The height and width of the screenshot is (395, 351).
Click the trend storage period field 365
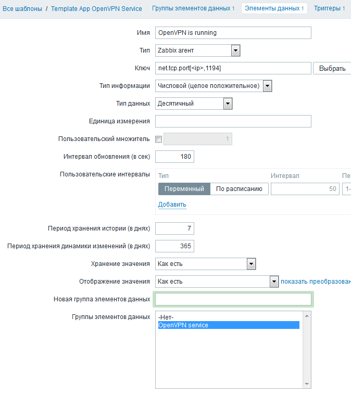[x=174, y=246]
